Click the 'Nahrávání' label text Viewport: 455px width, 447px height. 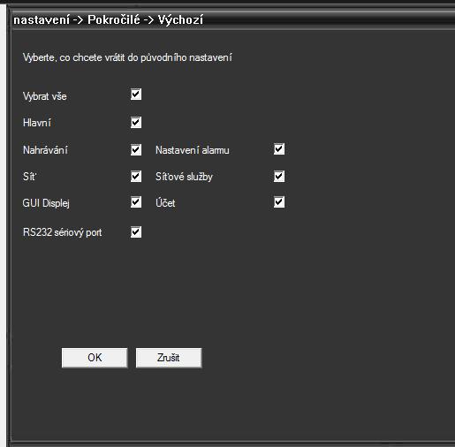[45, 150]
